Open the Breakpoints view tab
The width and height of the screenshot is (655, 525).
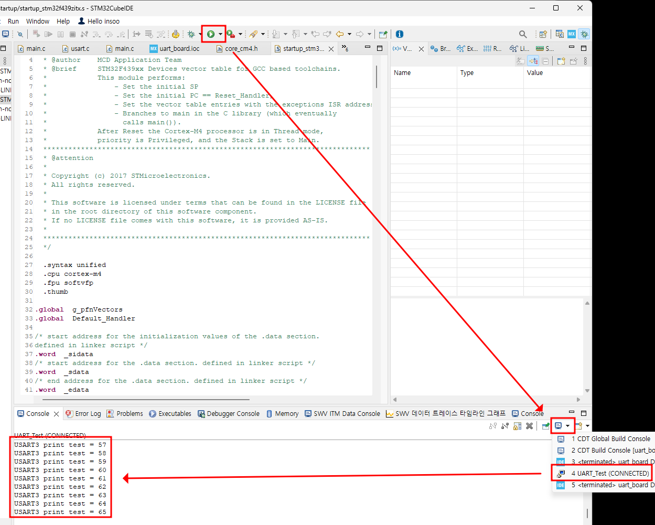(x=441, y=48)
